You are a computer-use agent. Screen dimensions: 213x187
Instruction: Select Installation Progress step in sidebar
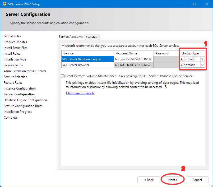coord(18,112)
